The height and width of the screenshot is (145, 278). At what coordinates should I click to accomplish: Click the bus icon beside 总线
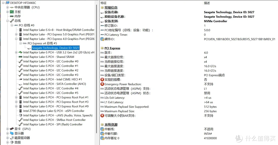tap(12, 21)
